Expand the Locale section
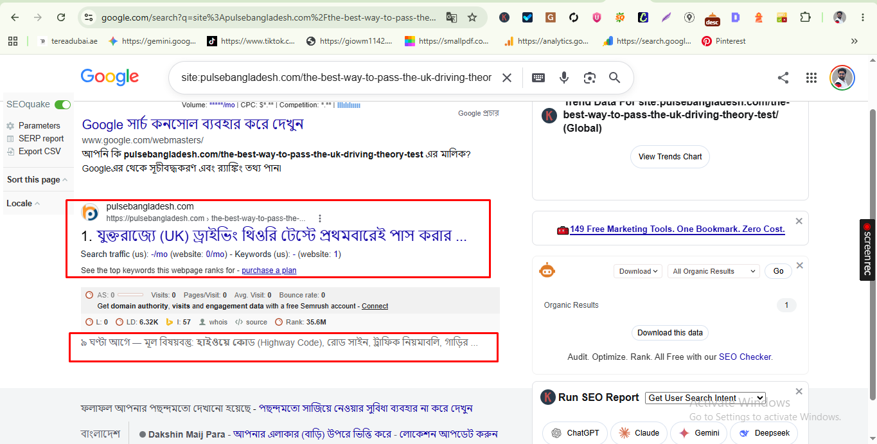 click(x=23, y=203)
